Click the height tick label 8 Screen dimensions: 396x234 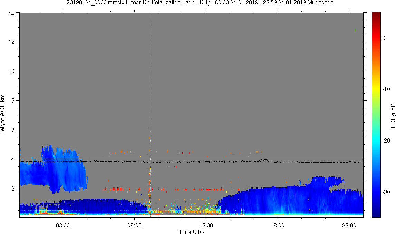coord(13,100)
